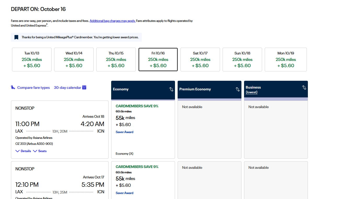339x199 pixels.
Task: Pick the Mon 10/19 date option
Action: [x=286, y=59]
